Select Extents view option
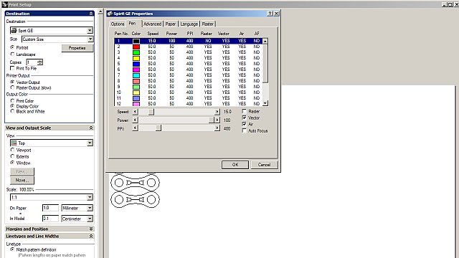Screen dimensions: 459x258 click(12, 156)
